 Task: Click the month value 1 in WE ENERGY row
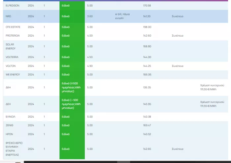tap(44, 74)
